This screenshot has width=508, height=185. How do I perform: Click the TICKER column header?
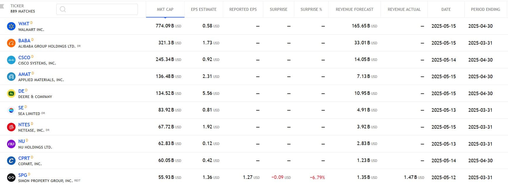(x=17, y=6)
